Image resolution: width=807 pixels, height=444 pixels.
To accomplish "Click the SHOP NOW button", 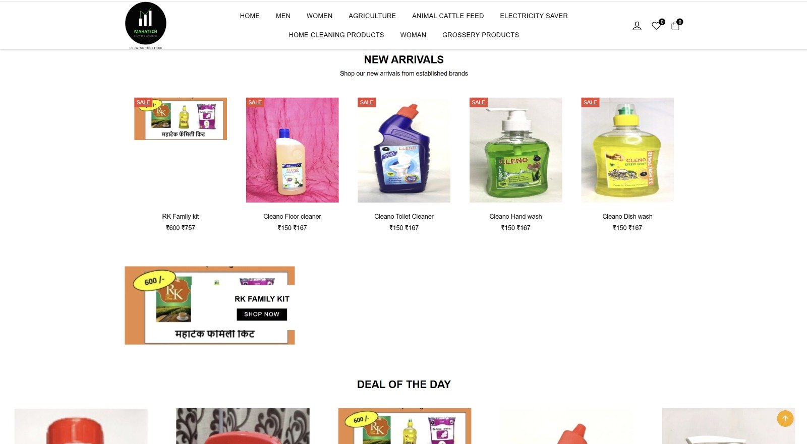I will [x=262, y=314].
